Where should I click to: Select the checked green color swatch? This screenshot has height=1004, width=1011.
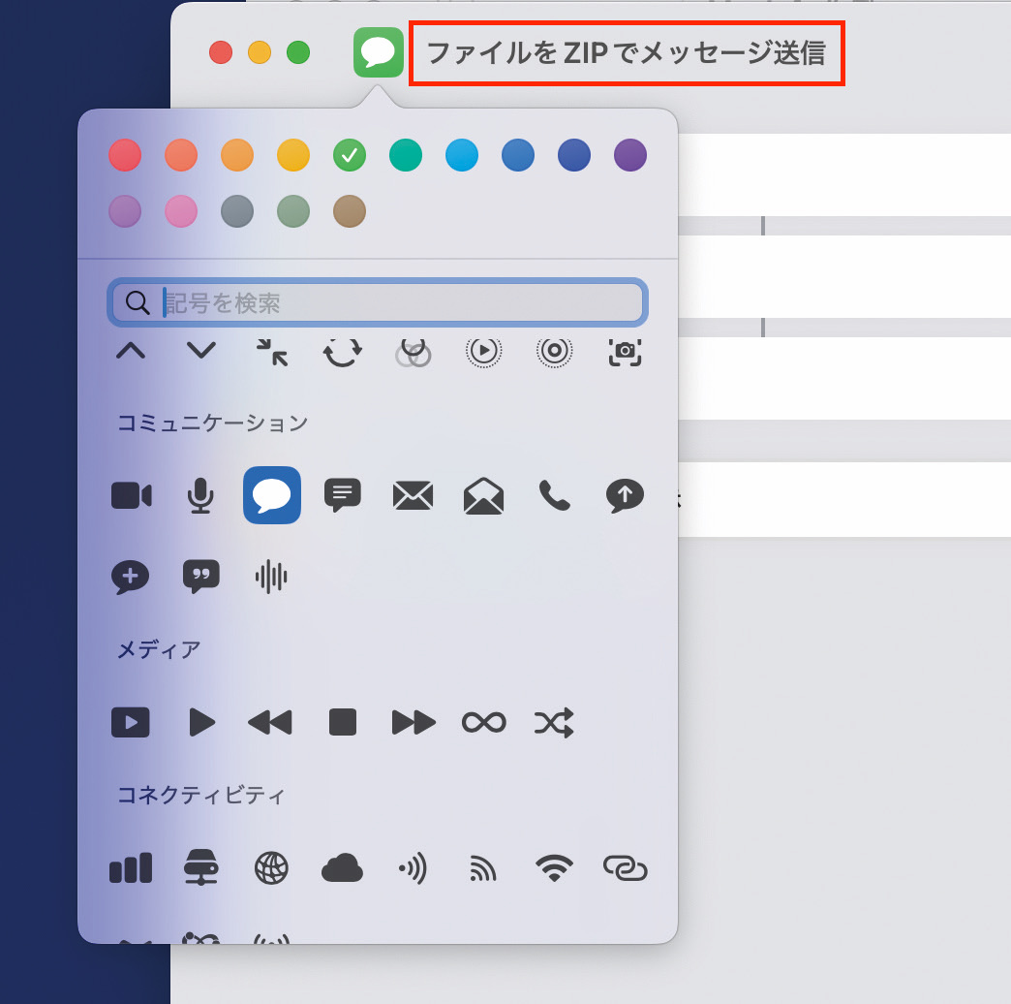(x=350, y=155)
